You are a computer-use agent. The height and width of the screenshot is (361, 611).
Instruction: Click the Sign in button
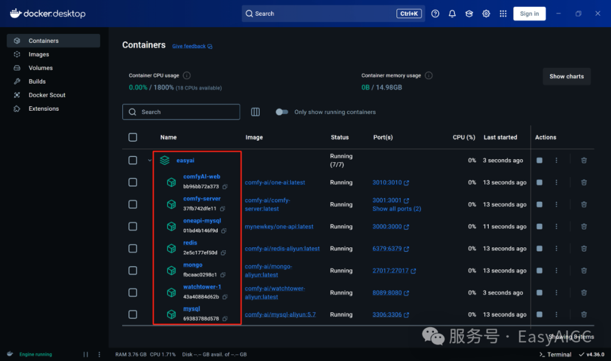(x=529, y=14)
